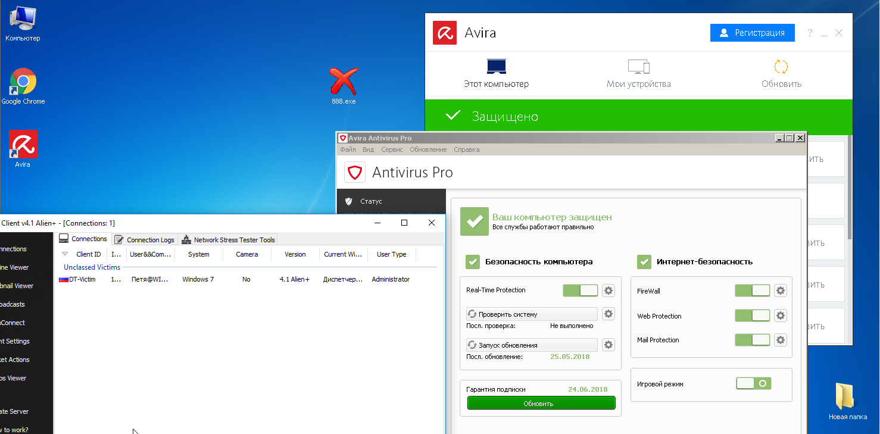Screen dimensions: 880x434
Task: Switch to the Connection Logs tab
Action: pos(145,239)
